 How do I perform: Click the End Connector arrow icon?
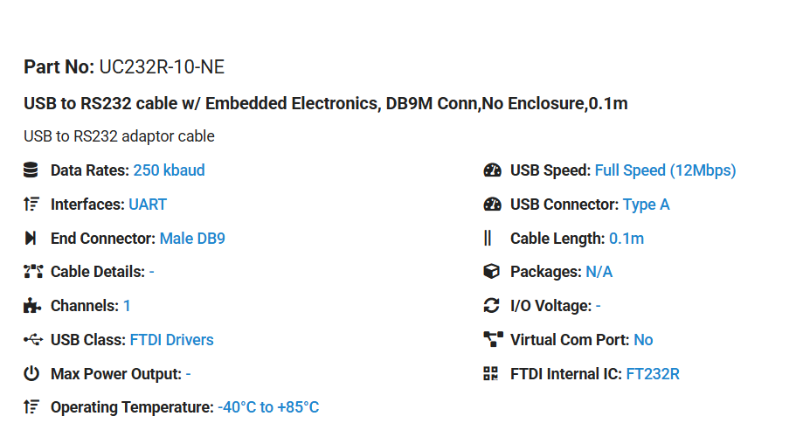(31, 239)
